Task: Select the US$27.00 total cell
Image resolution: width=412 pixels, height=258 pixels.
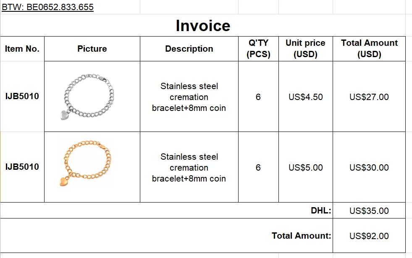Action: [369, 97]
